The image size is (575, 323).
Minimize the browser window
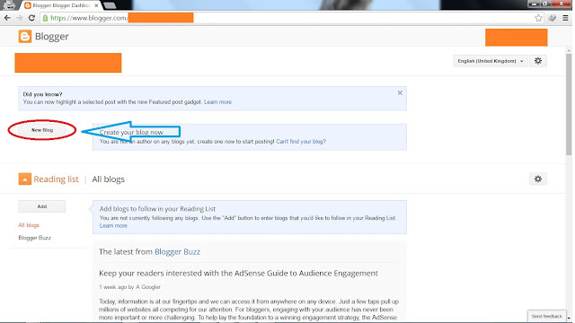tap(535, 4)
